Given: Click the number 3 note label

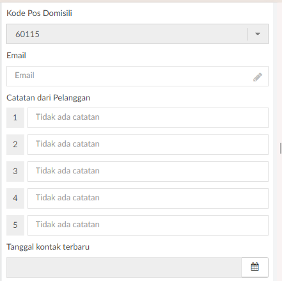Looking at the screenshot, I should [15, 172].
